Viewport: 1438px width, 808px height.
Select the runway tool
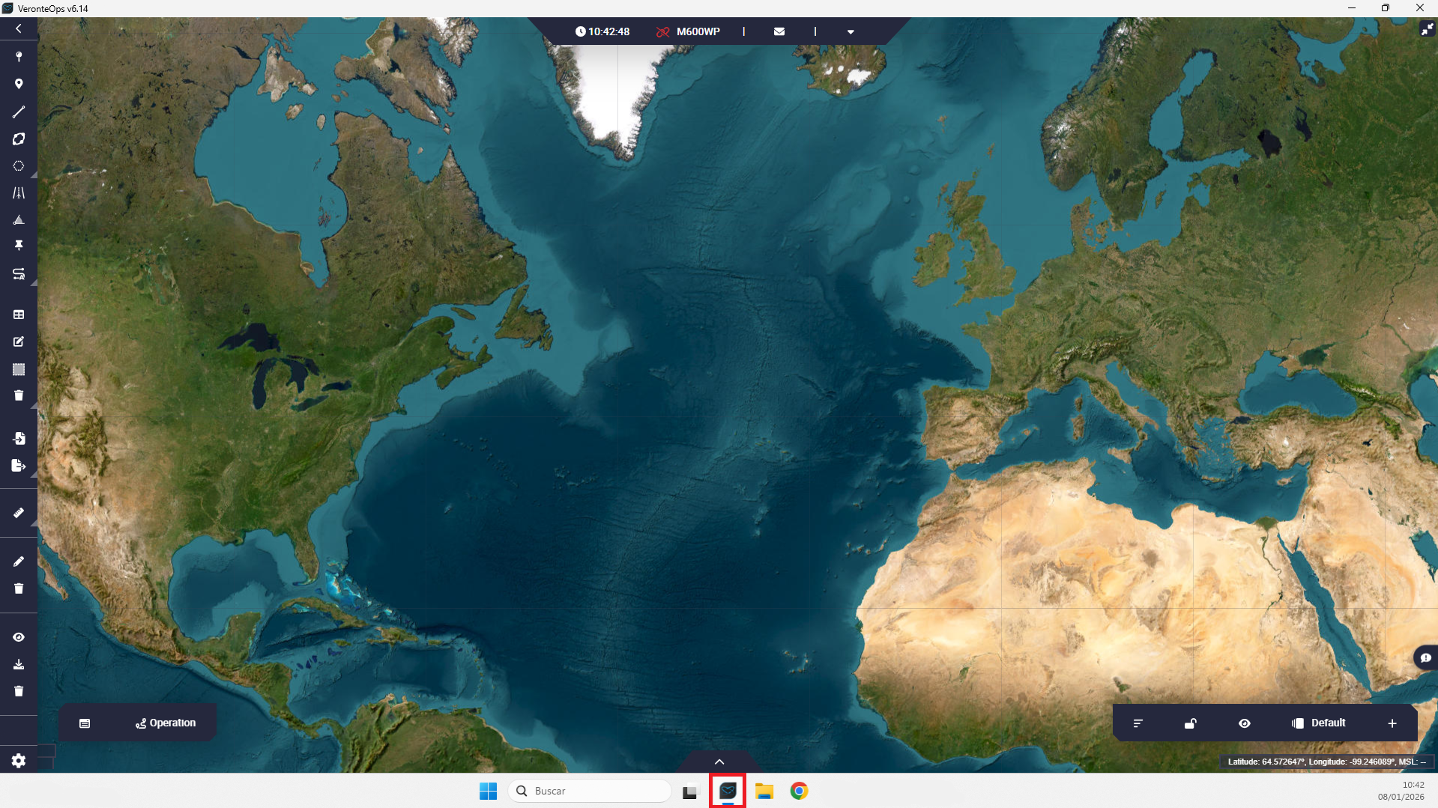[x=19, y=193]
